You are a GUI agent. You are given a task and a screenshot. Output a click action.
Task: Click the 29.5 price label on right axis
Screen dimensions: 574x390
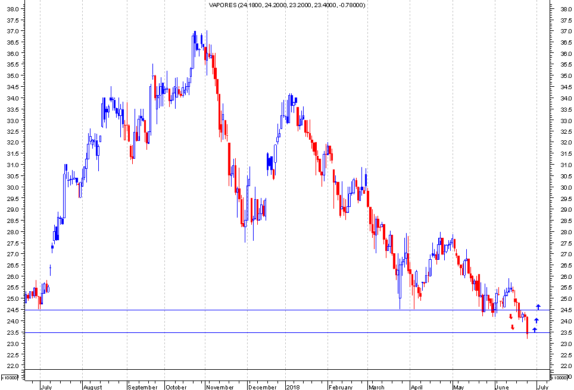[x=566, y=199]
